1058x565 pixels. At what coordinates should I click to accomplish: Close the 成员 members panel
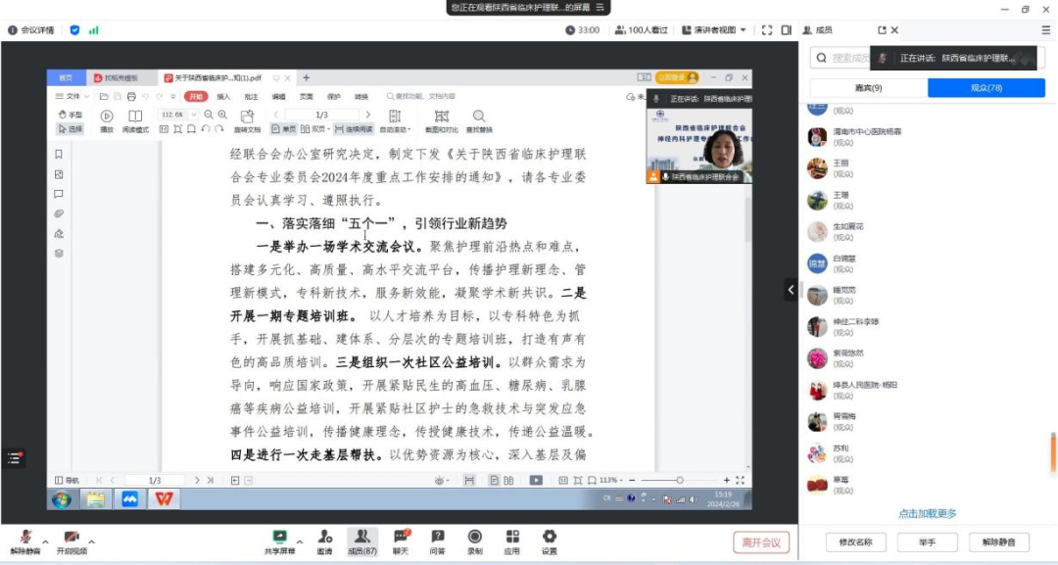click(894, 30)
